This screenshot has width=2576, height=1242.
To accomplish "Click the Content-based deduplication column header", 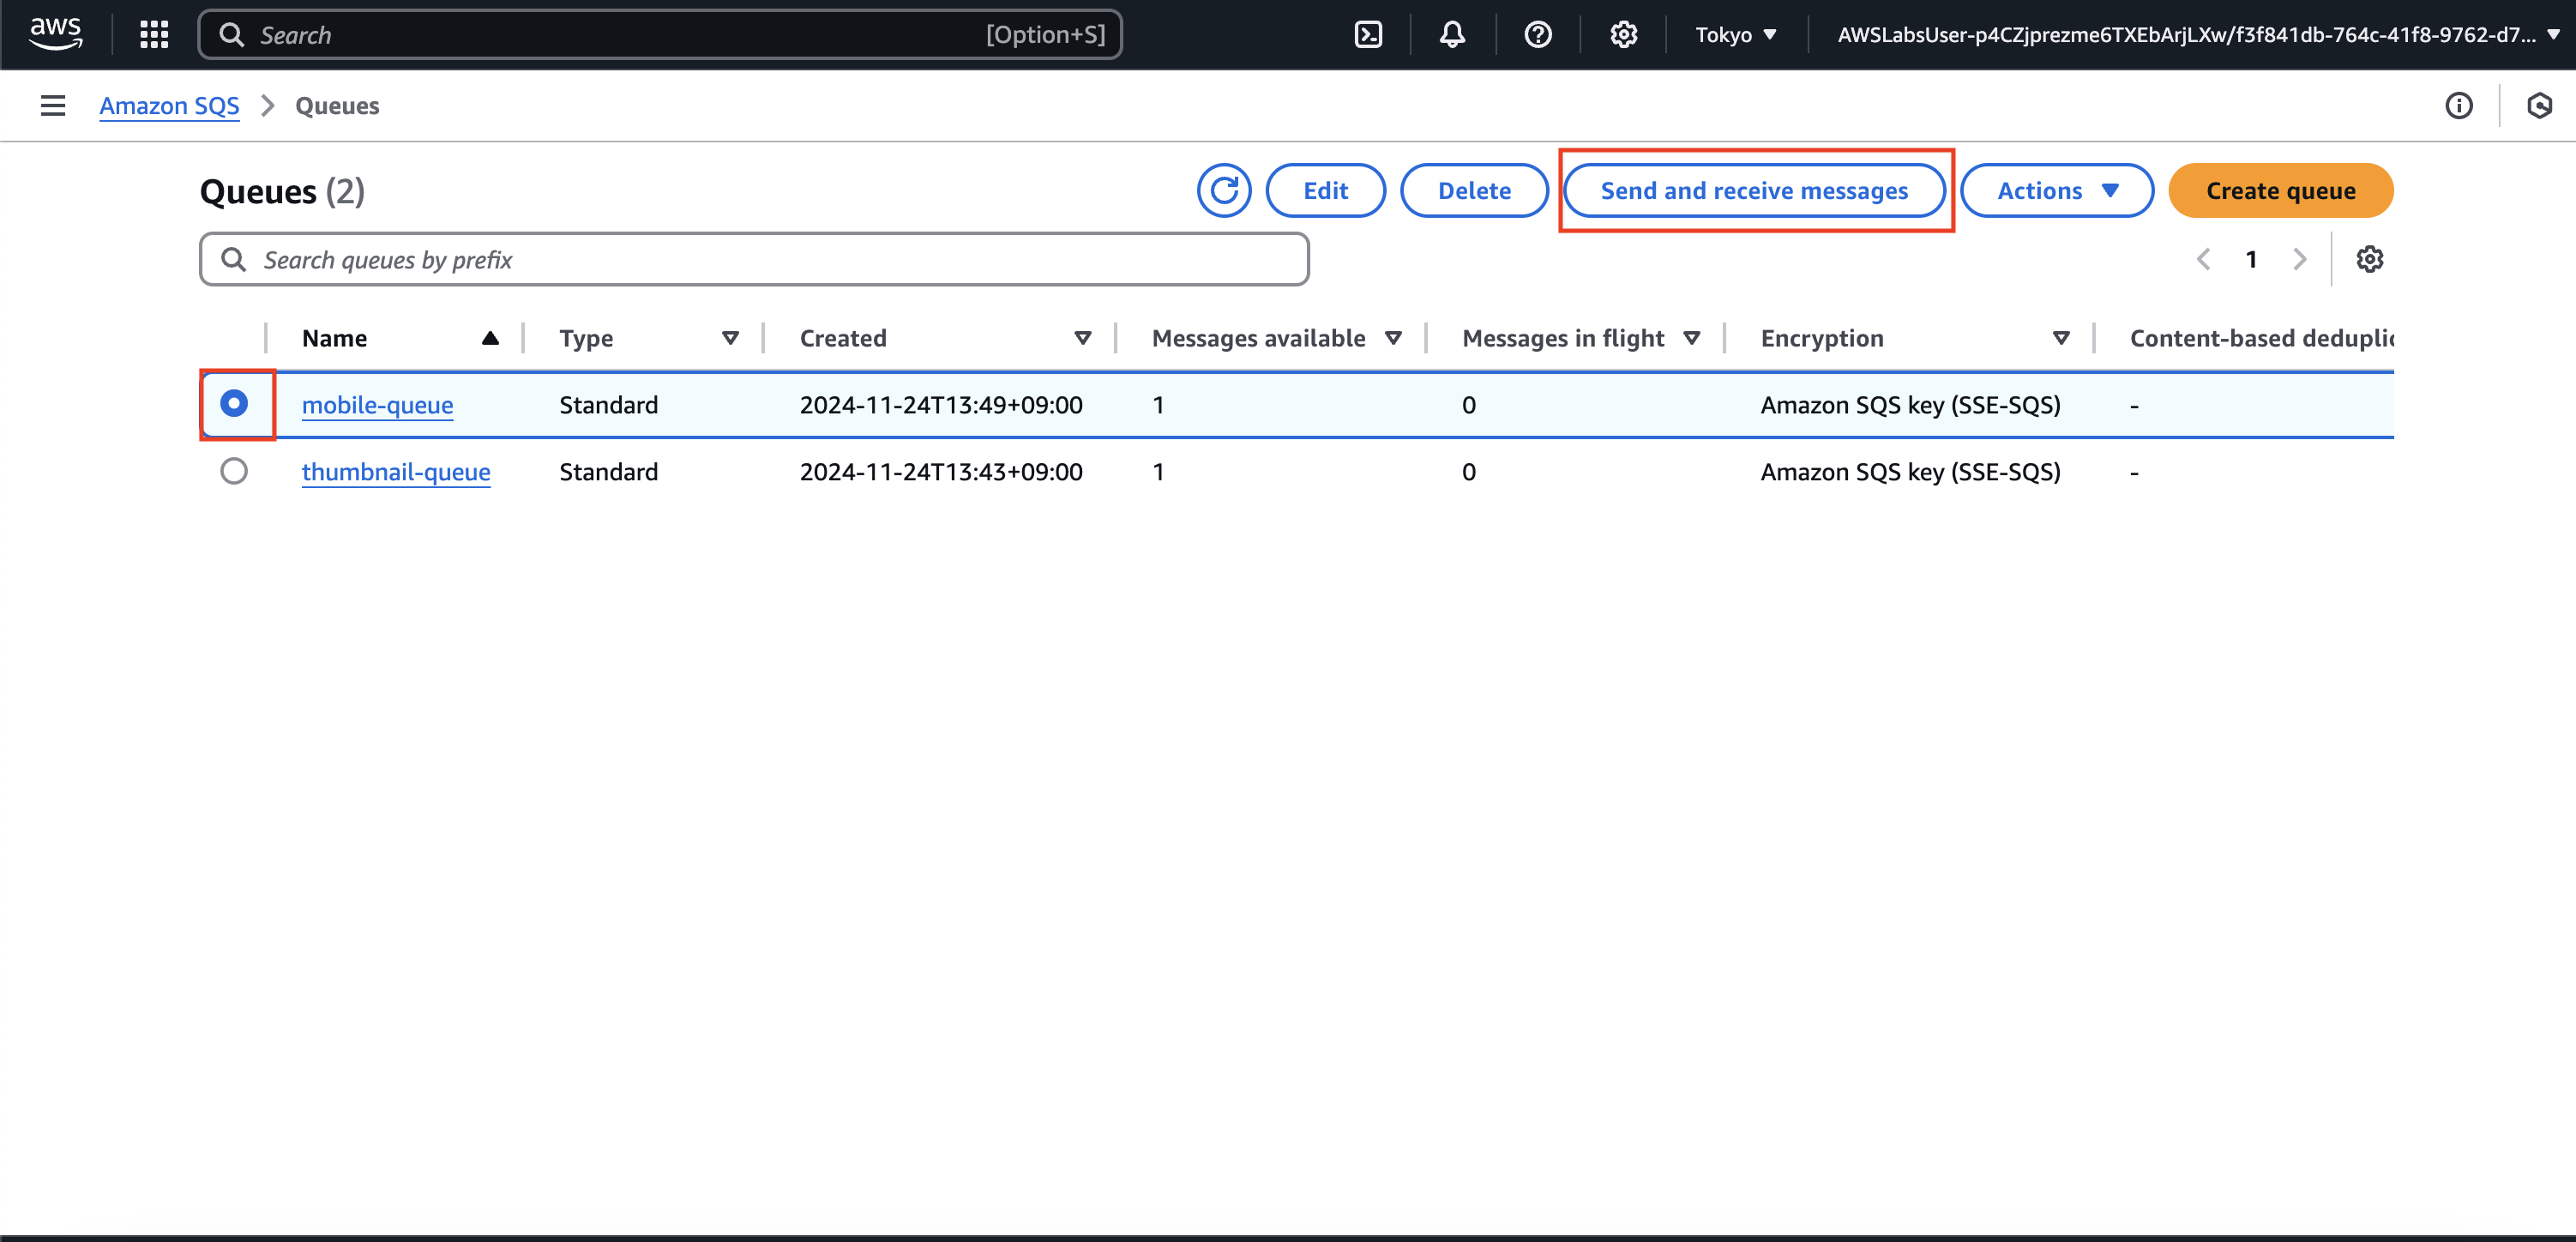I will pyautogui.click(x=2261, y=338).
